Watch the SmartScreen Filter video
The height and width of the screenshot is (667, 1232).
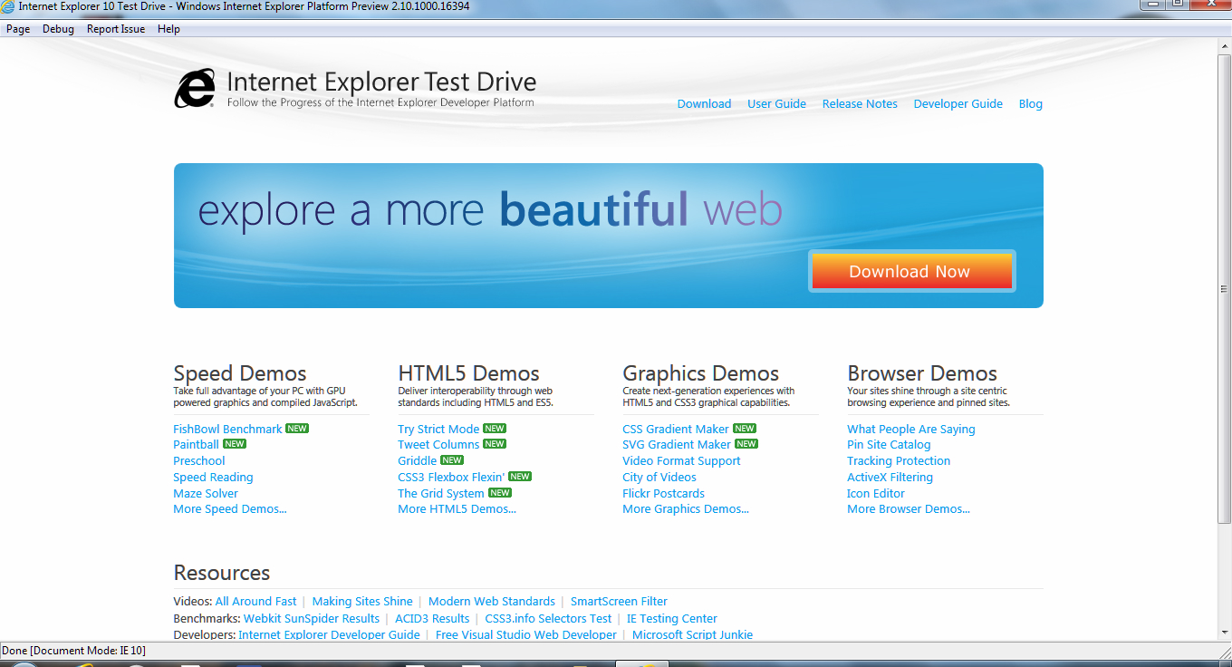(619, 602)
